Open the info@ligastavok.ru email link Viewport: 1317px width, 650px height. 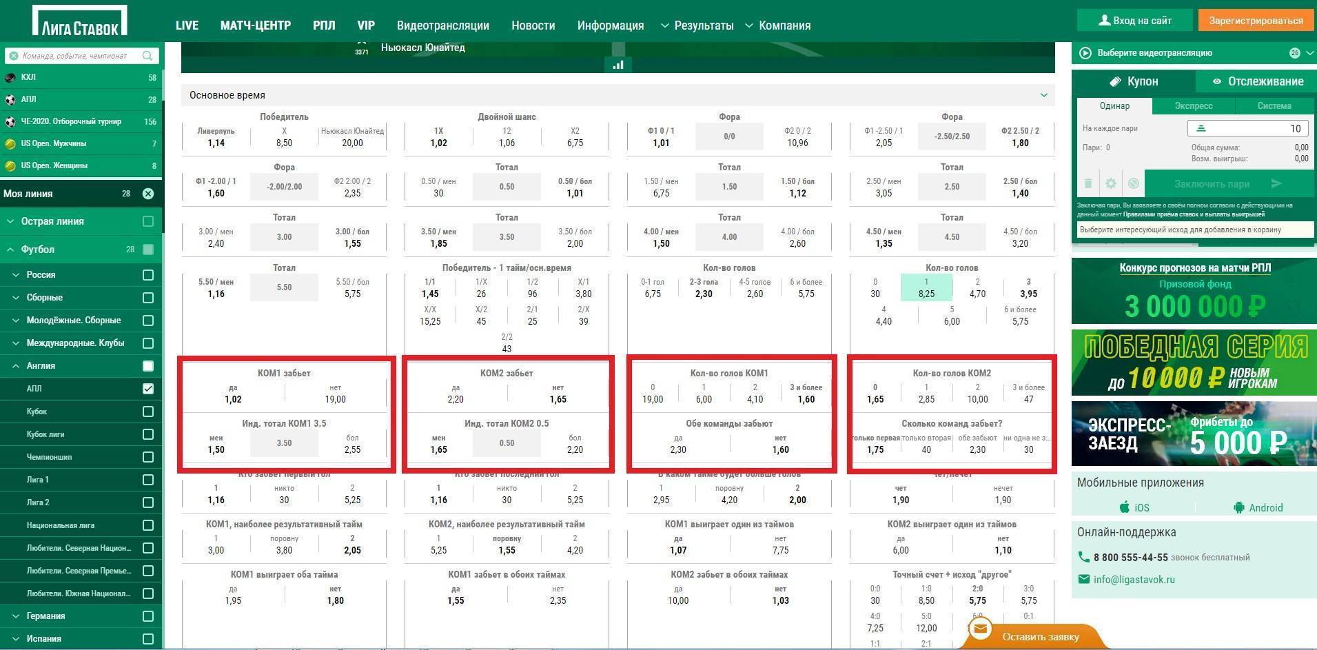(1134, 580)
